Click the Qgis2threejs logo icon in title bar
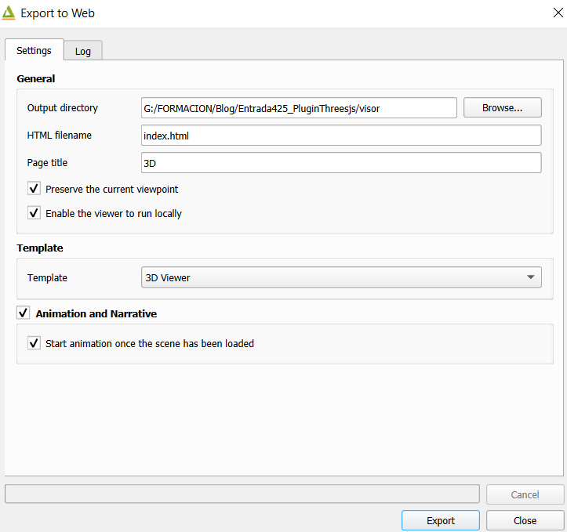This screenshot has width=567, height=532. pyautogui.click(x=9, y=13)
